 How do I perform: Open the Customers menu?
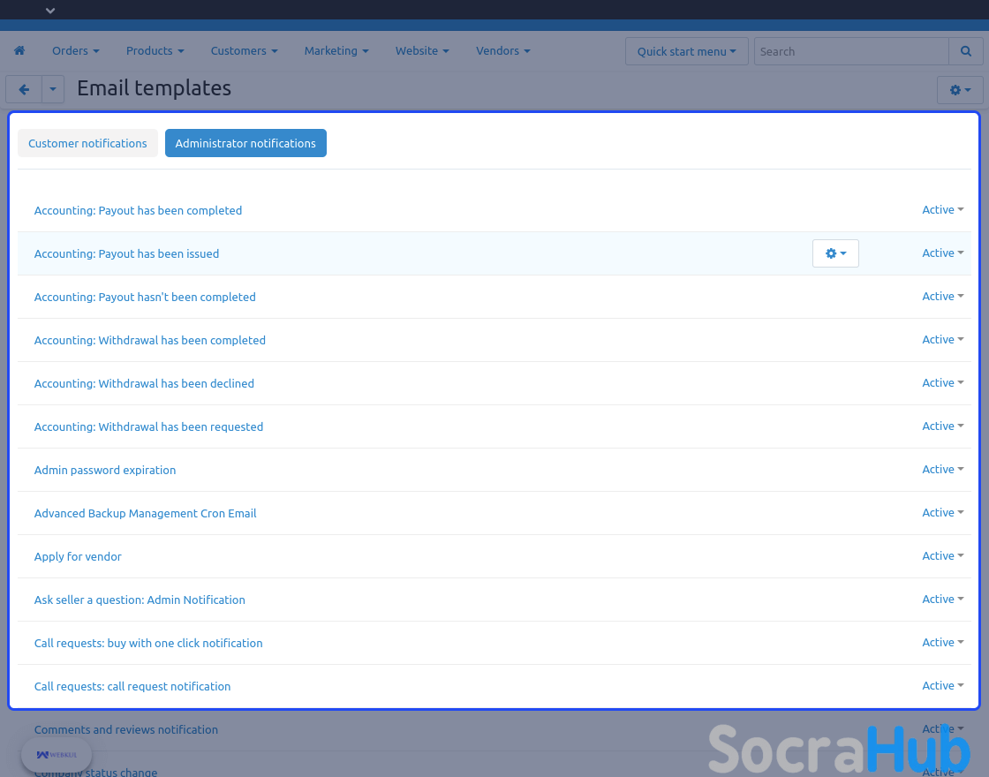pos(244,50)
